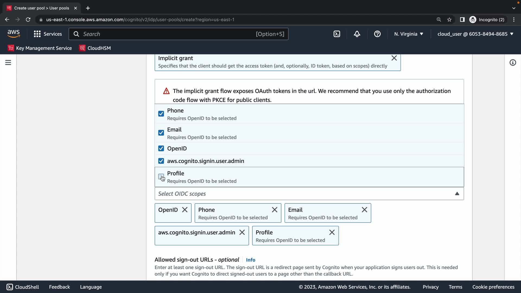Image resolution: width=521 pixels, height=293 pixels.
Task: Open the Services grid menu
Action: coord(48,34)
